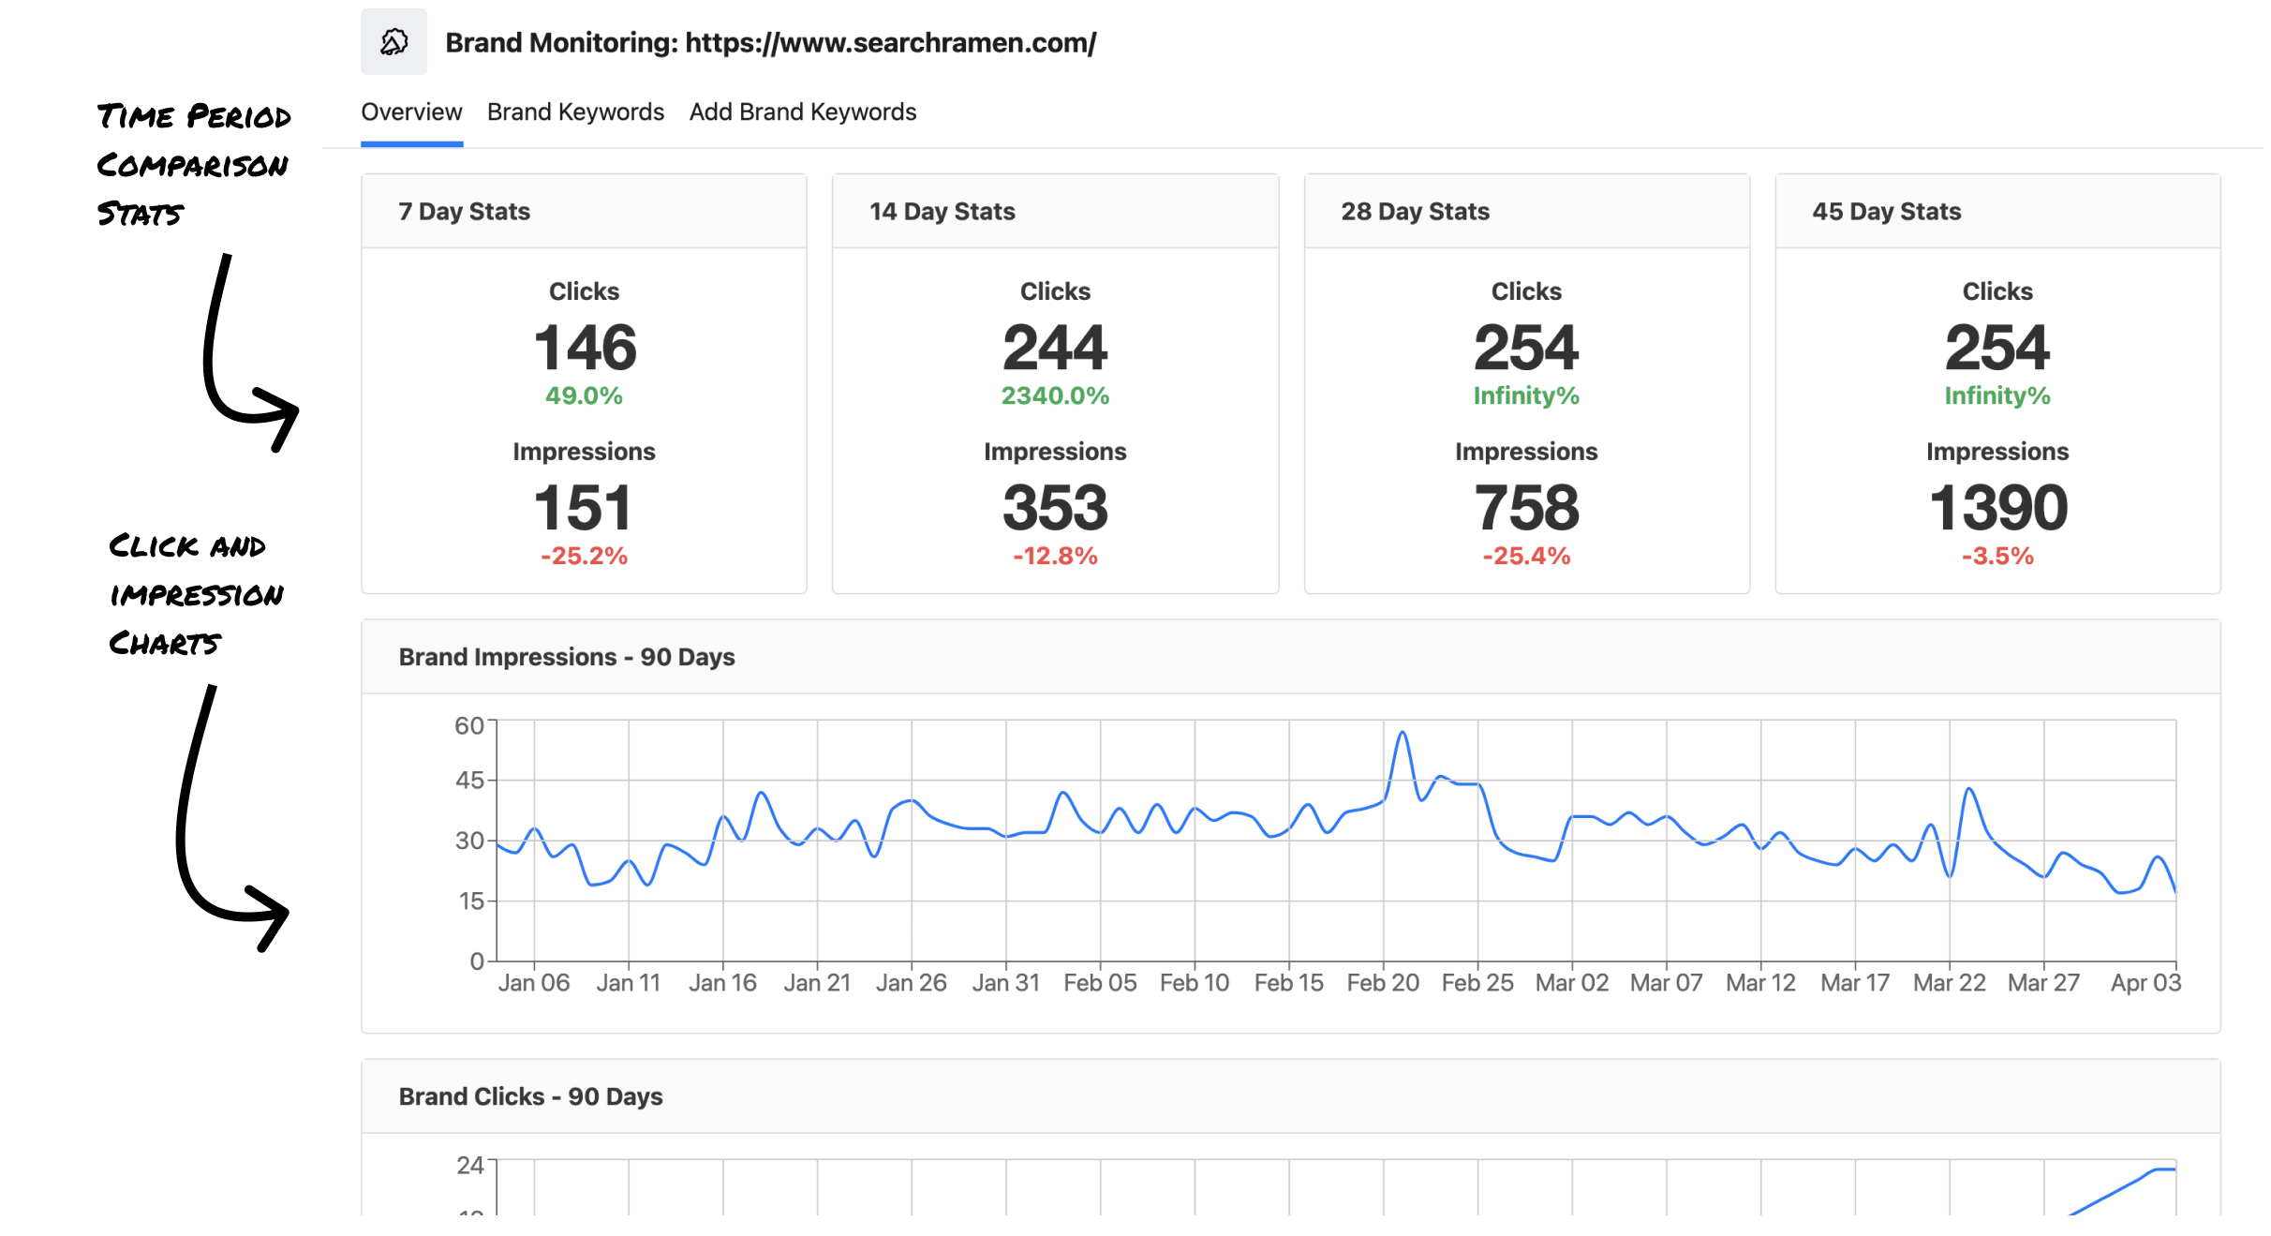Image resolution: width=2271 pixels, height=1236 pixels.
Task: Click the Jan 06 axis label
Action: pos(533,983)
